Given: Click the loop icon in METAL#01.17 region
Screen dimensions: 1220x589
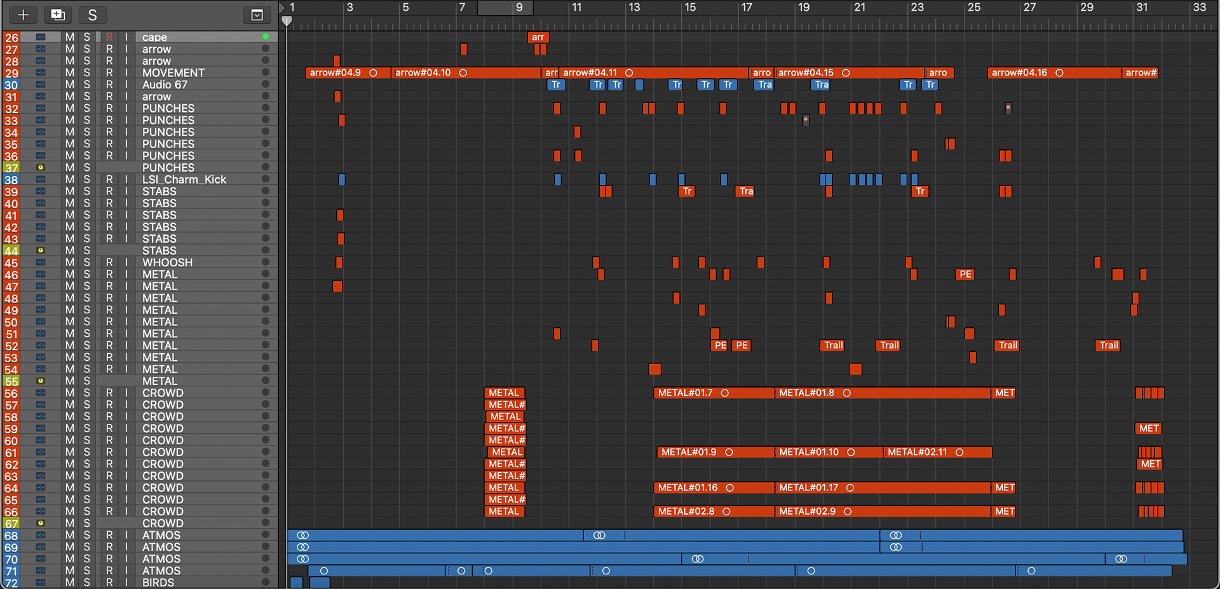Looking at the screenshot, I should pyautogui.click(x=850, y=488).
